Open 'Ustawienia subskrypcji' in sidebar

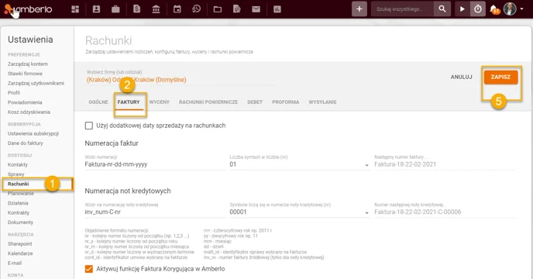pos(33,133)
